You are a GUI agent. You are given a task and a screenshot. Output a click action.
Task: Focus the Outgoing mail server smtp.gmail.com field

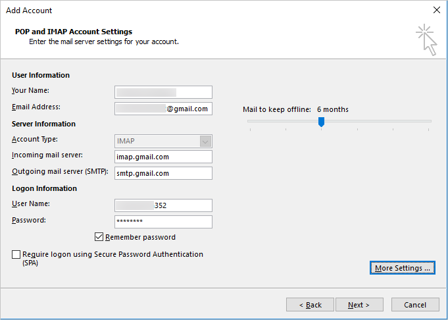click(x=163, y=173)
